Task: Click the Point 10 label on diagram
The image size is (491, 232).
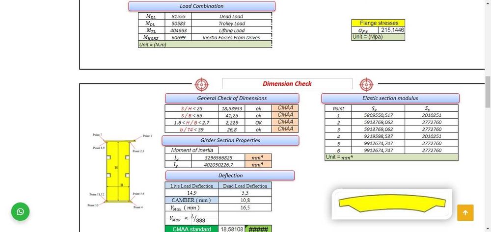Action: coord(93,205)
